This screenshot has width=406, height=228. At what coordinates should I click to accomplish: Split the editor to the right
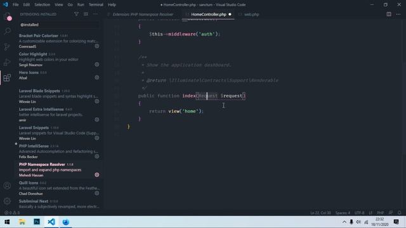389,14
